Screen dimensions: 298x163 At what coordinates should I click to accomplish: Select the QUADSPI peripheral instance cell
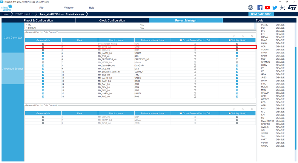pos(153,66)
